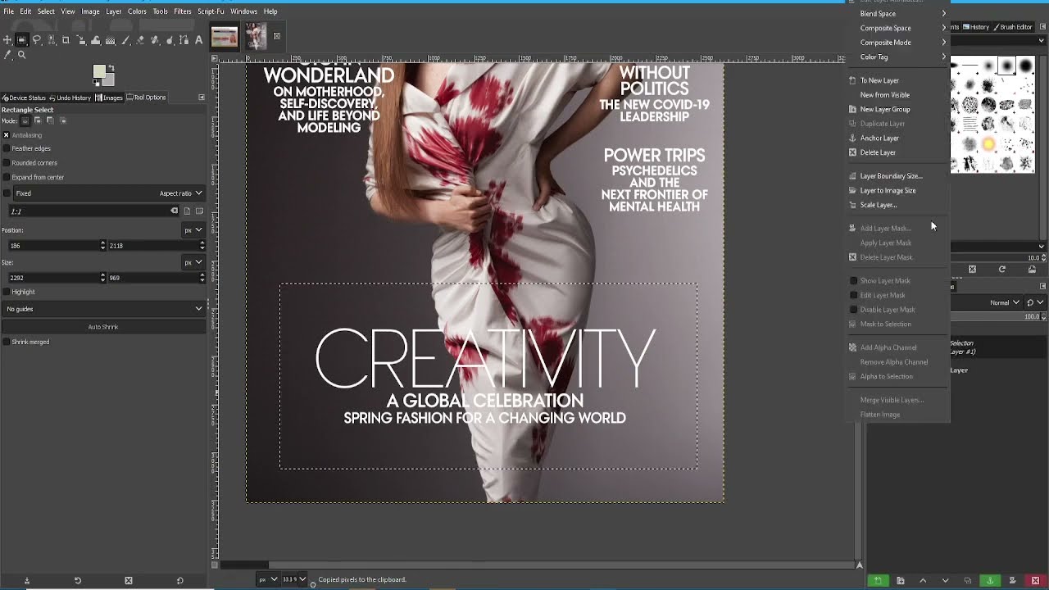Enable Feather edges option

click(7, 148)
